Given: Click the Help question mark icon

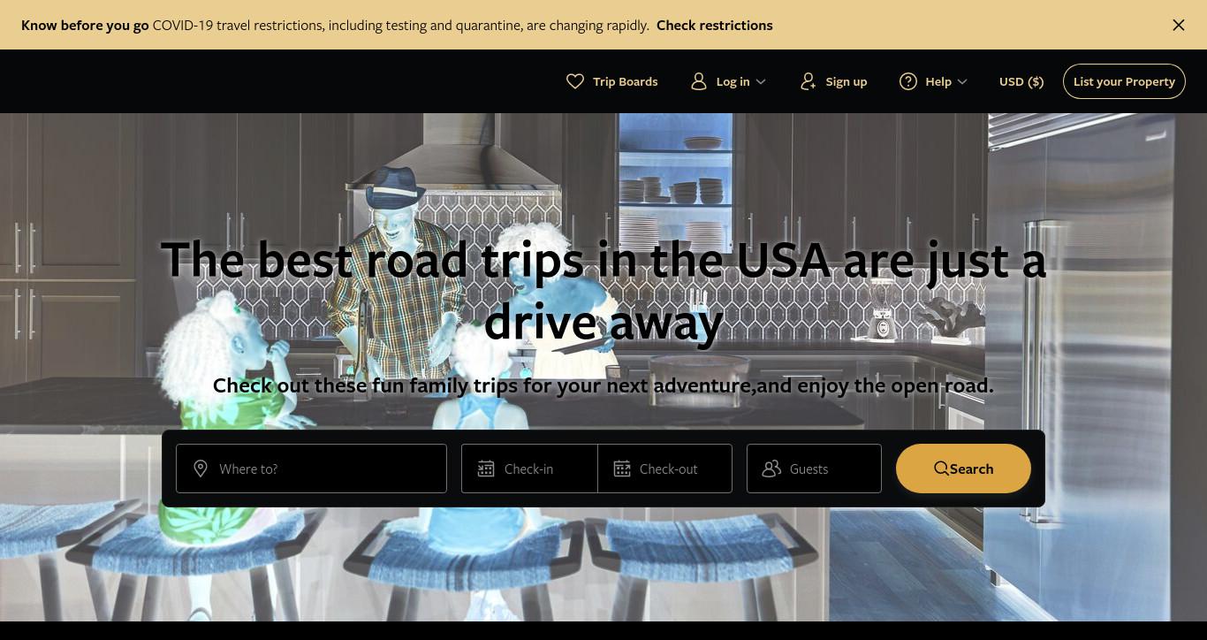Looking at the screenshot, I should pyautogui.click(x=908, y=81).
